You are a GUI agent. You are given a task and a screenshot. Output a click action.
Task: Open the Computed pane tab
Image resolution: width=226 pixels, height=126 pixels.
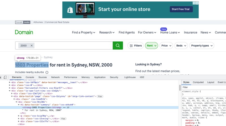pyautogui.click(x=198, y=82)
